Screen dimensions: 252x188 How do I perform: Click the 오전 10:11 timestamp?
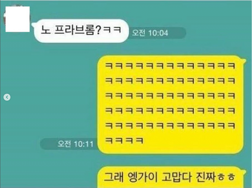(x=75, y=144)
